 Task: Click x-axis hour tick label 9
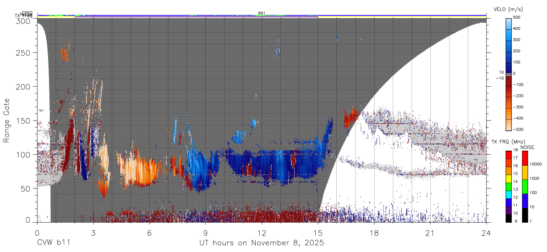coord(205,233)
